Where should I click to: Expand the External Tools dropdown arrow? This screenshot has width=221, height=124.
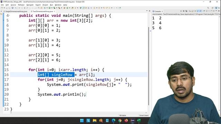click(x=61, y=8)
